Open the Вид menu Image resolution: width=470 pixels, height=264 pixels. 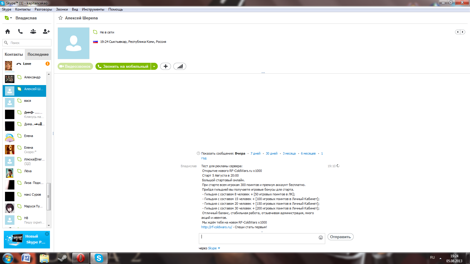75,9
